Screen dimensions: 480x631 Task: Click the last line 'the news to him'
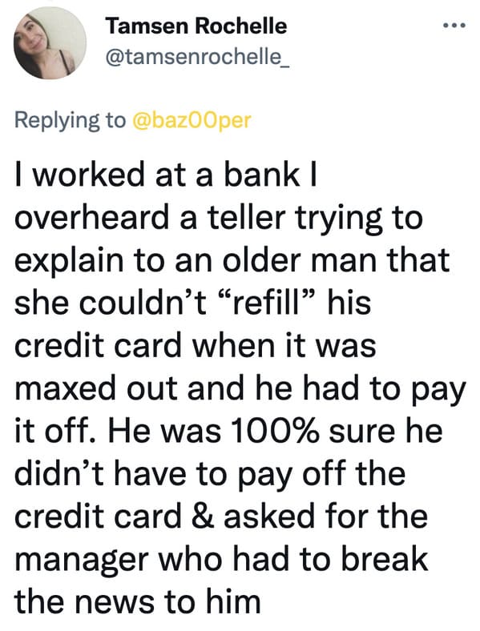click(x=137, y=601)
